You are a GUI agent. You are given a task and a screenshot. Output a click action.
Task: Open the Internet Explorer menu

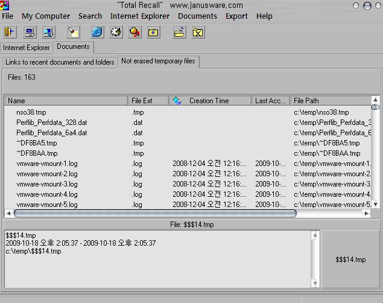click(140, 16)
